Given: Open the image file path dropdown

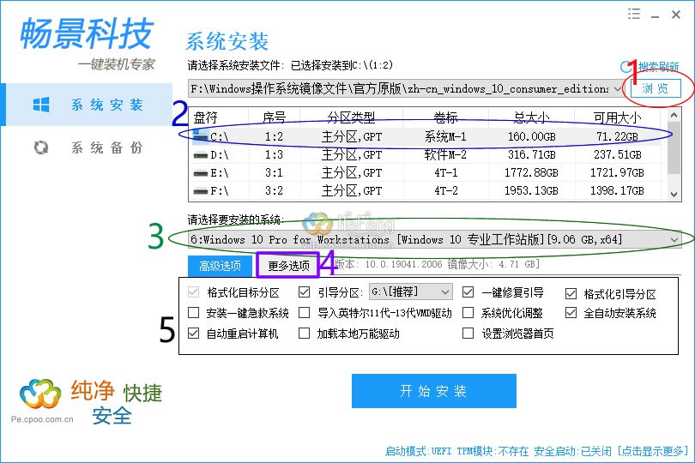Looking at the screenshot, I should point(618,89).
